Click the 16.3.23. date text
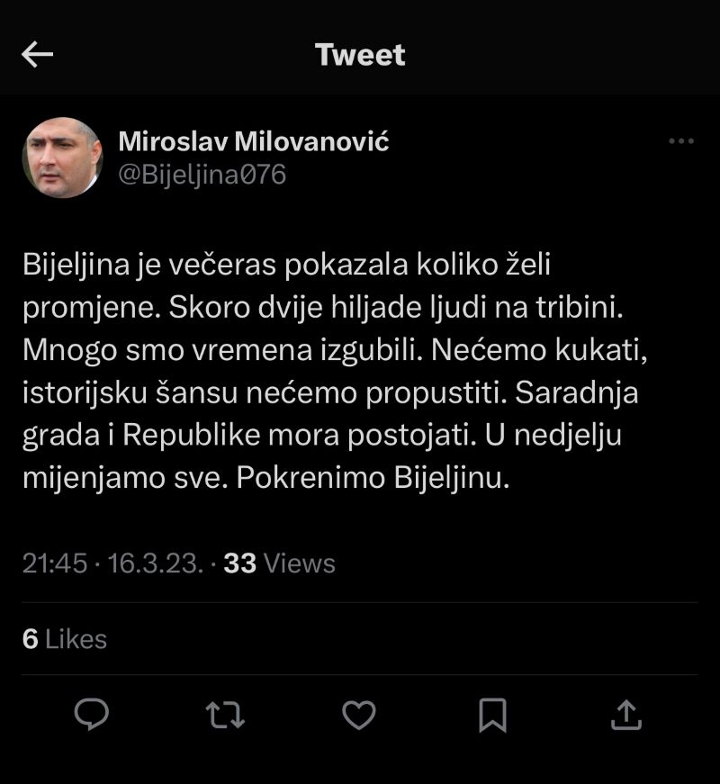Viewport: 720px width, 784px height. 155,563
